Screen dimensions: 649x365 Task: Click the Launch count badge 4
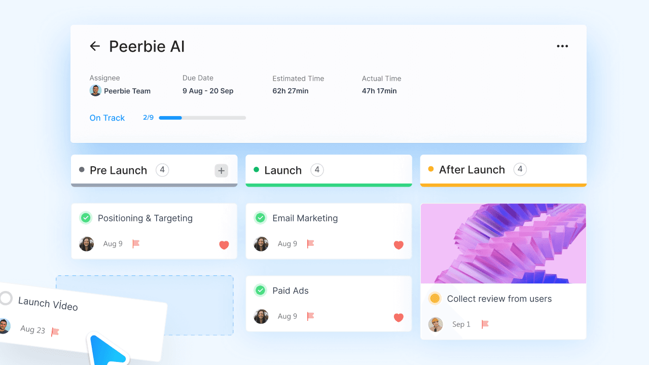tap(317, 170)
